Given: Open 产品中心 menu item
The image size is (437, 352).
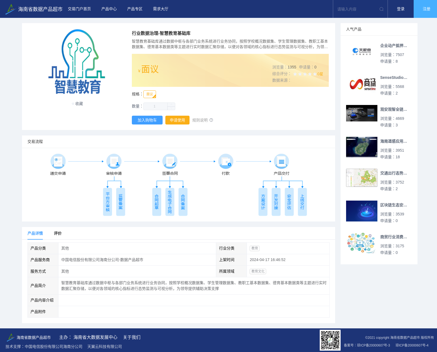Looking at the screenshot, I should point(109,9).
